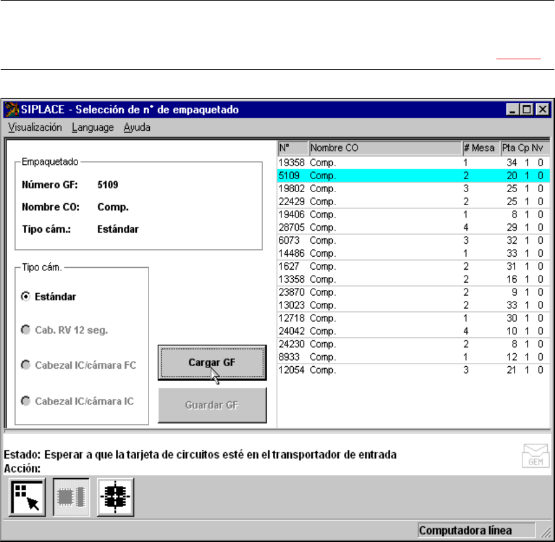Close the SIPLACE window
The width and height of the screenshot is (555, 542).
tap(542, 109)
